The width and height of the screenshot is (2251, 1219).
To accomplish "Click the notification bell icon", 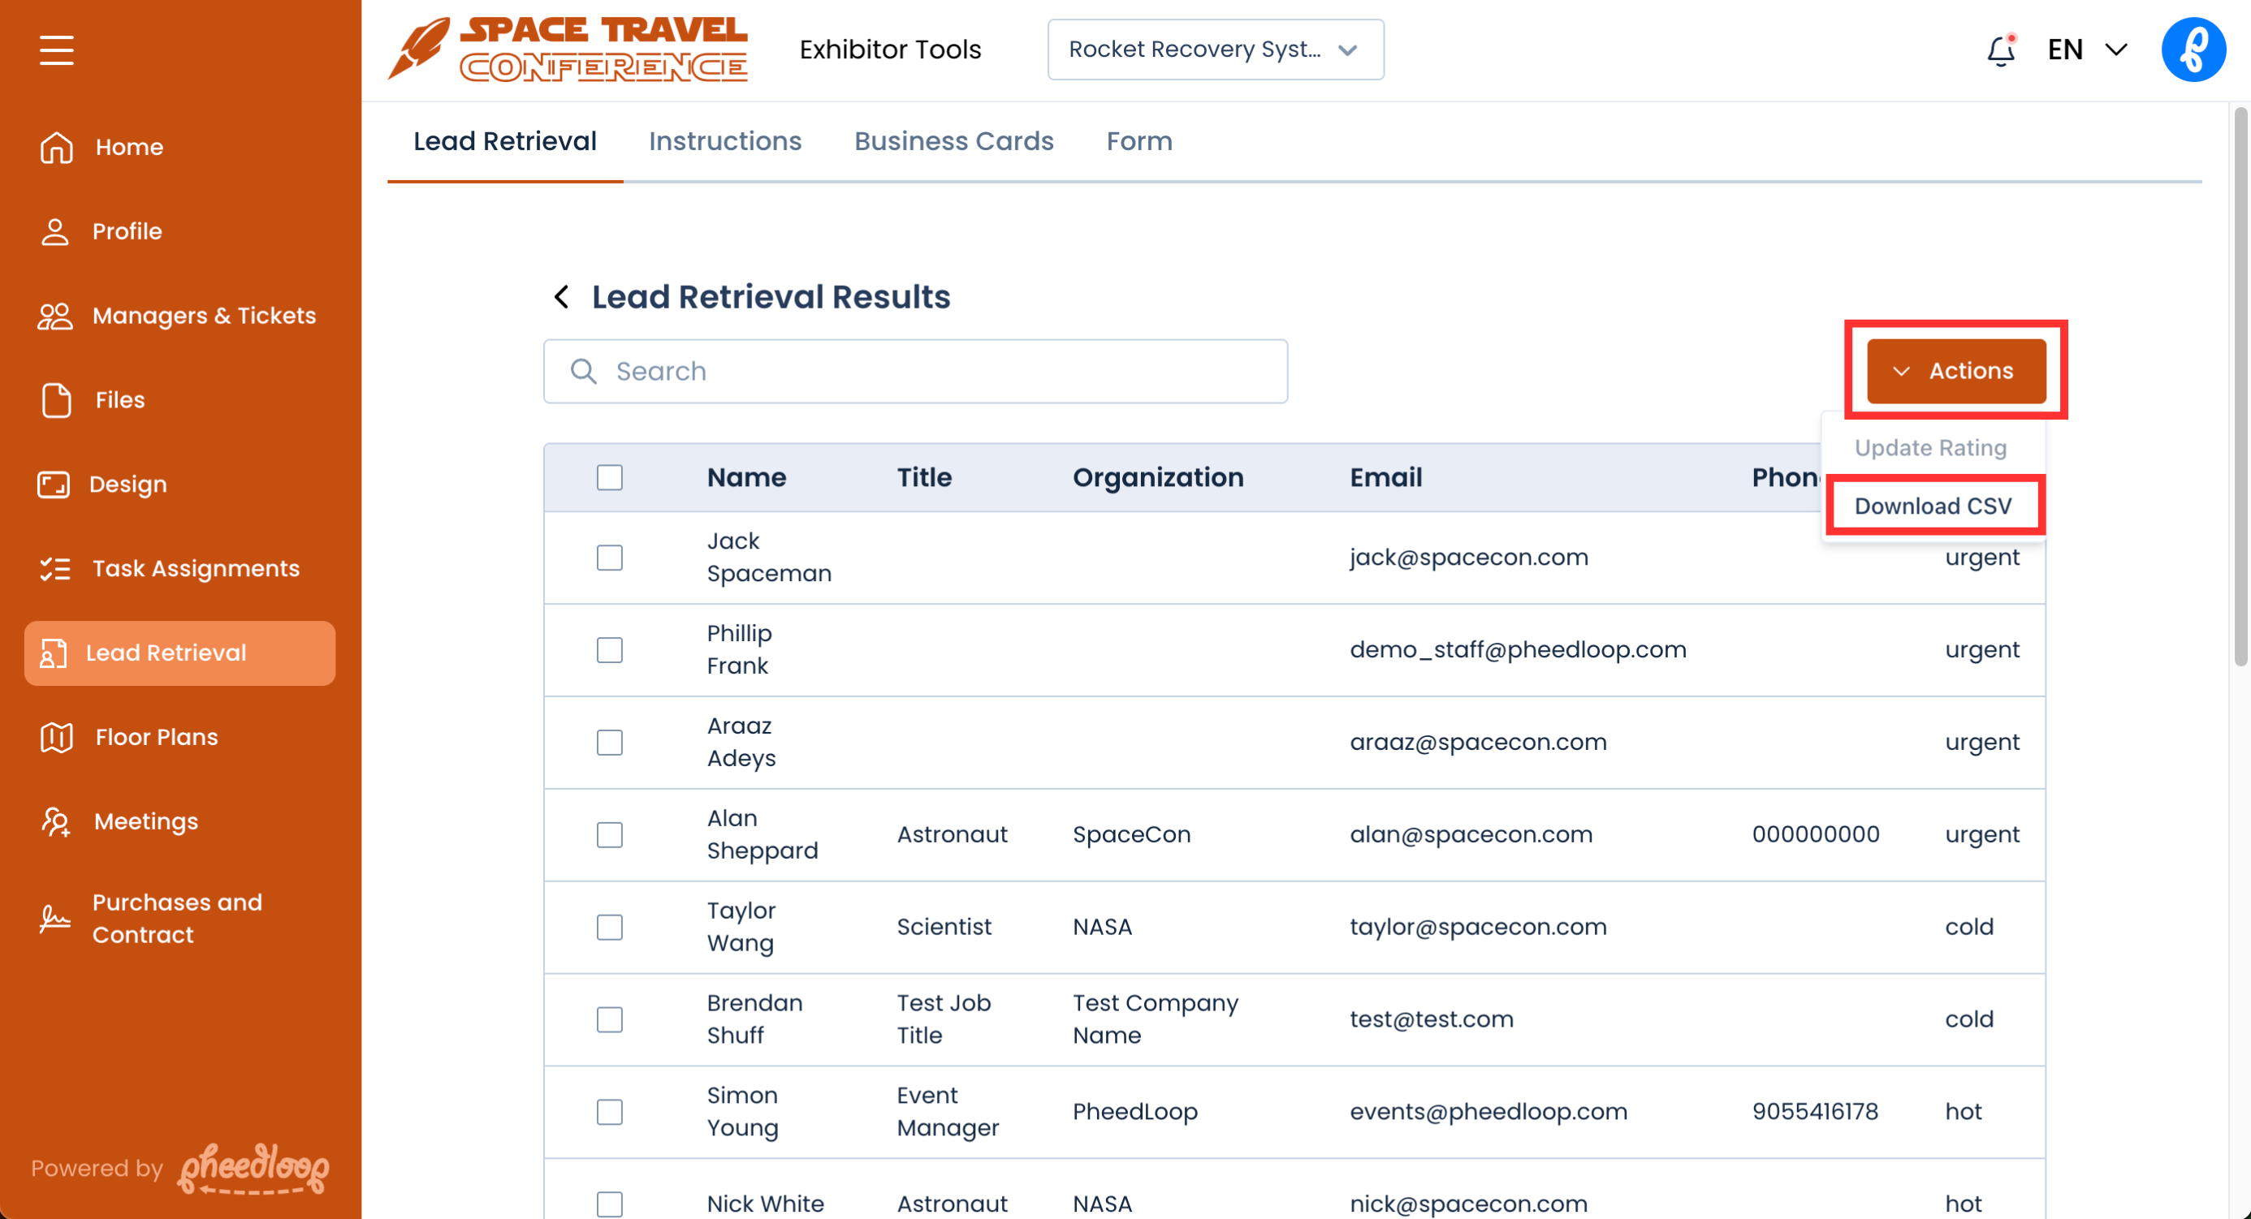I will coord(1999,50).
